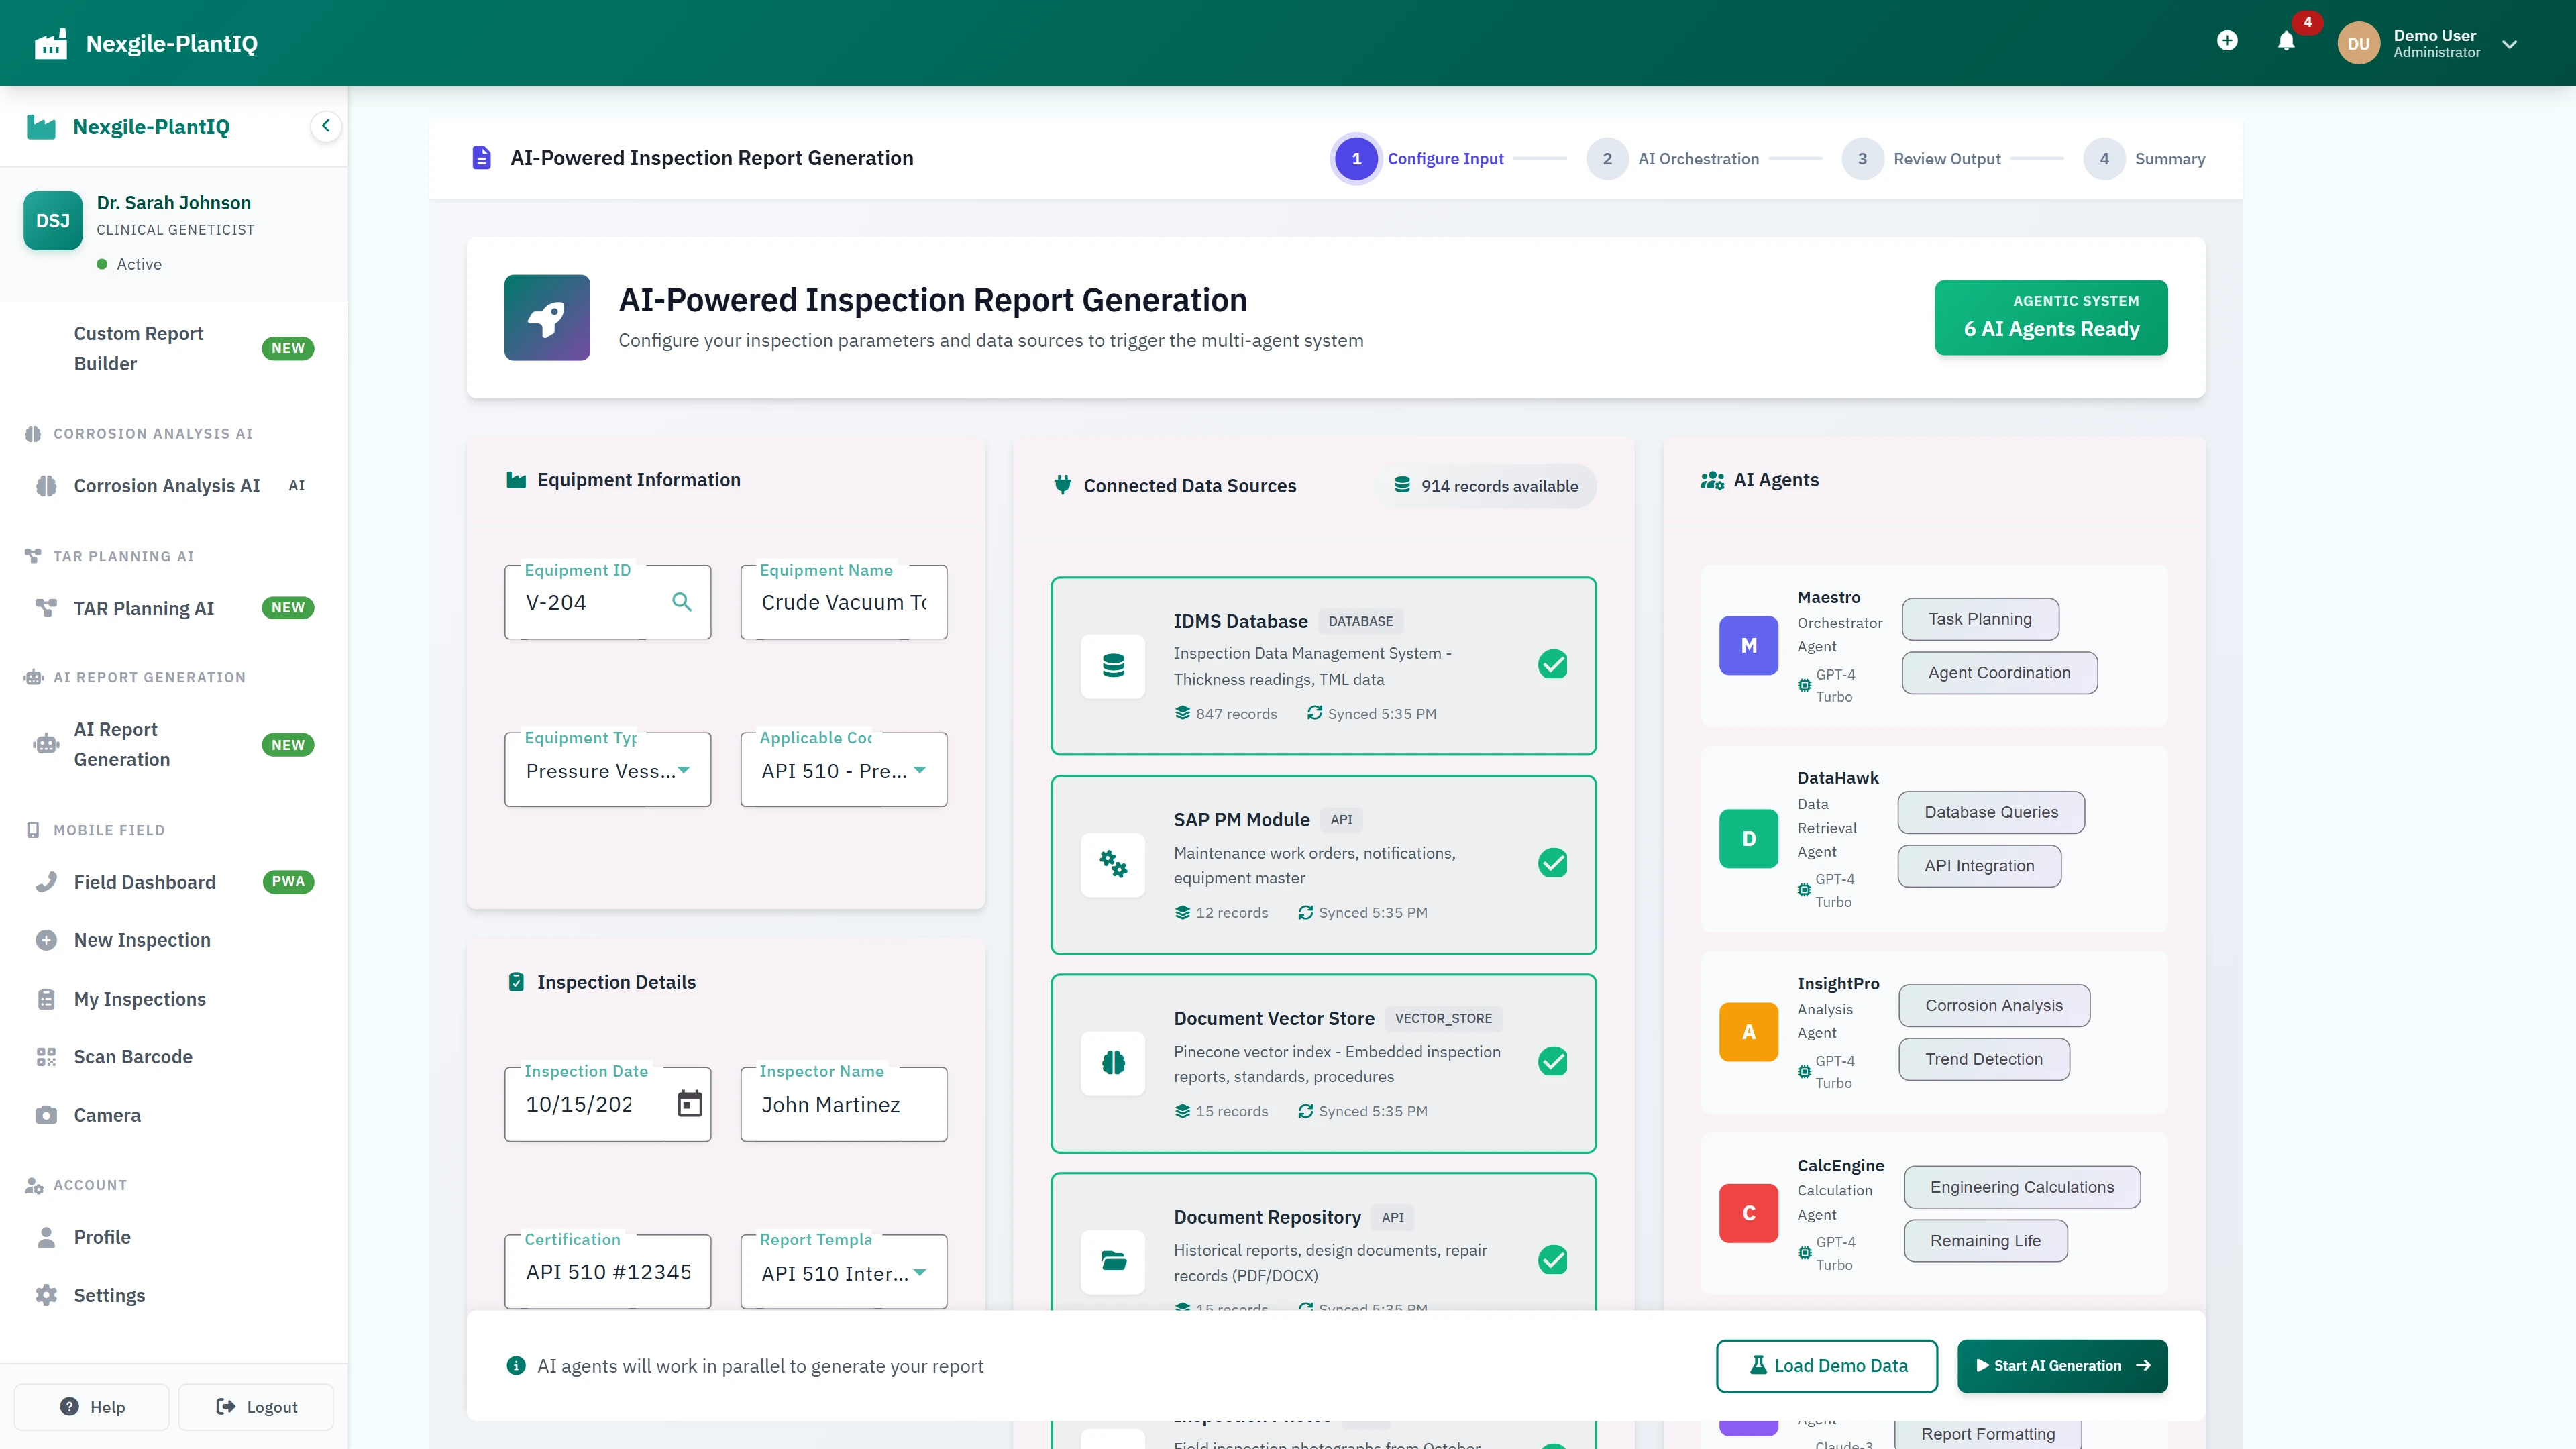Image resolution: width=2576 pixels, height=1449 pixels.
Task: Open the calendar icon for Inspection Date
Action: tap(690, 1104)
